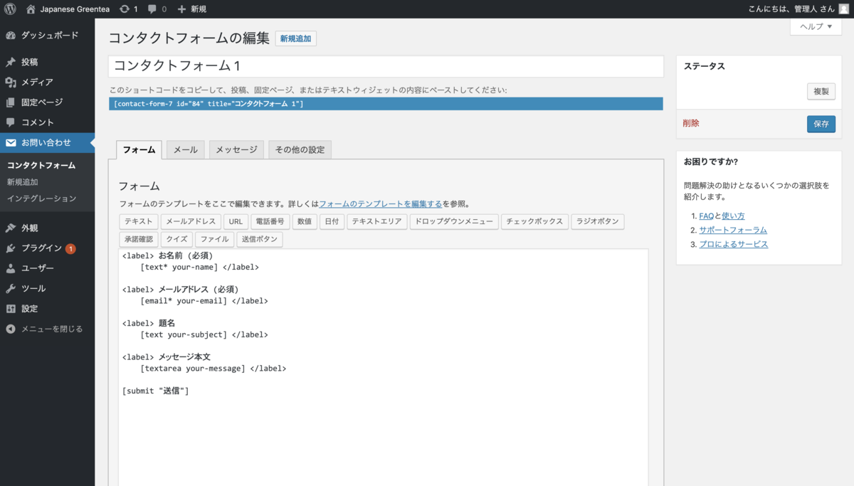Insert a 承諾確認 tag

click(x=139, y=239)
